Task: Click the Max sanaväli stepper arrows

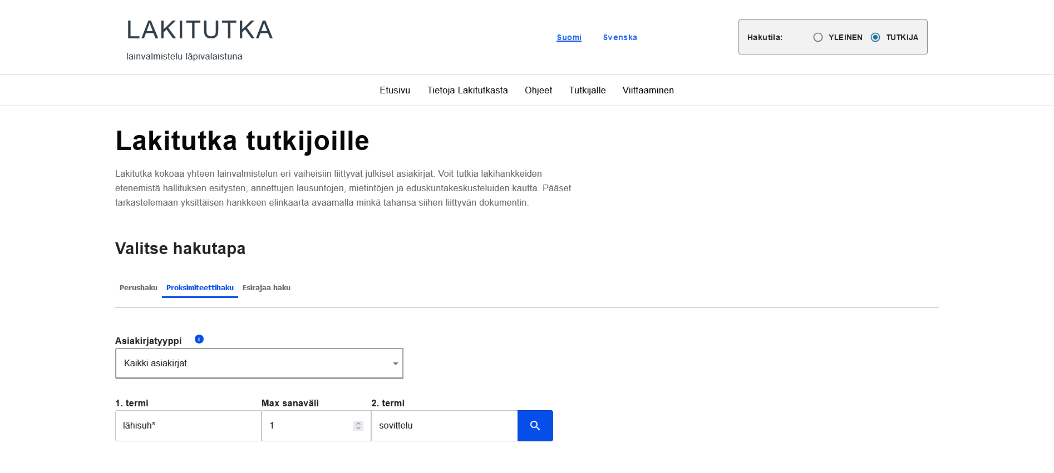Action: (x=358, y=426)
